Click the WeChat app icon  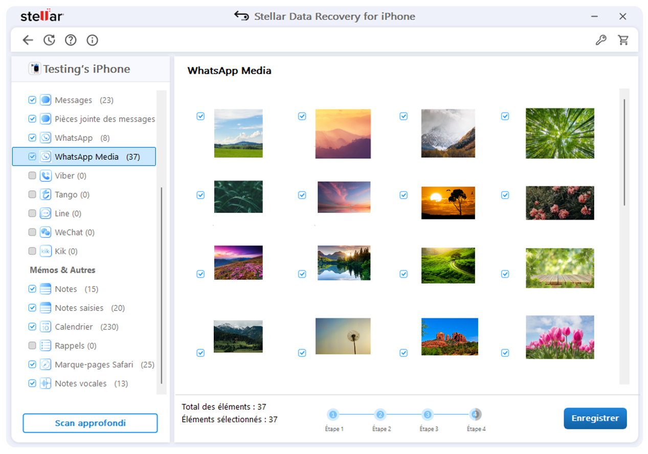[46, 232]
